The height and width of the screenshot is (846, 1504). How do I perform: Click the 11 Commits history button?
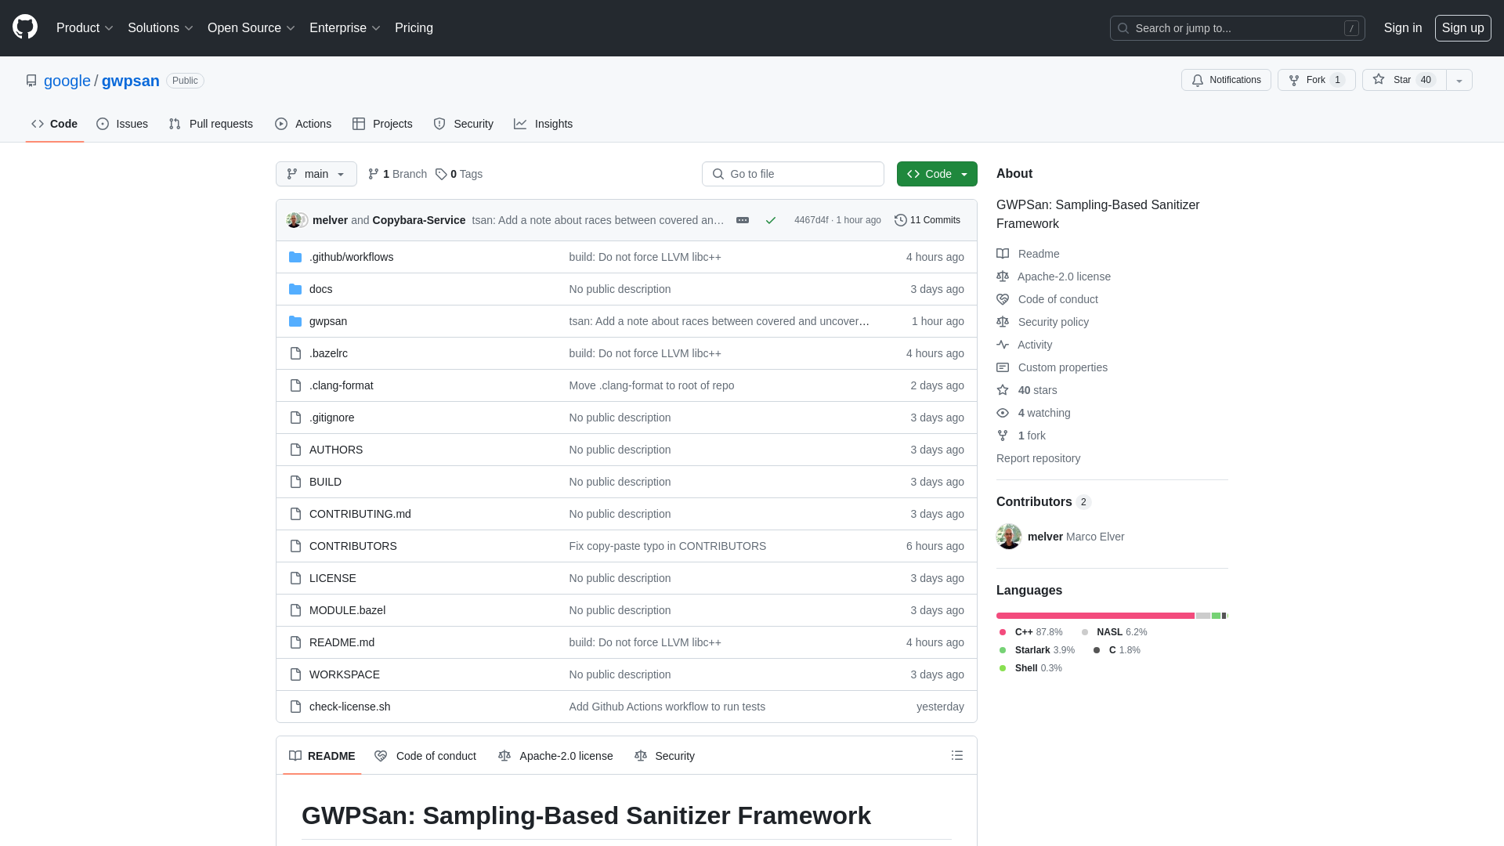coord(927,219)
